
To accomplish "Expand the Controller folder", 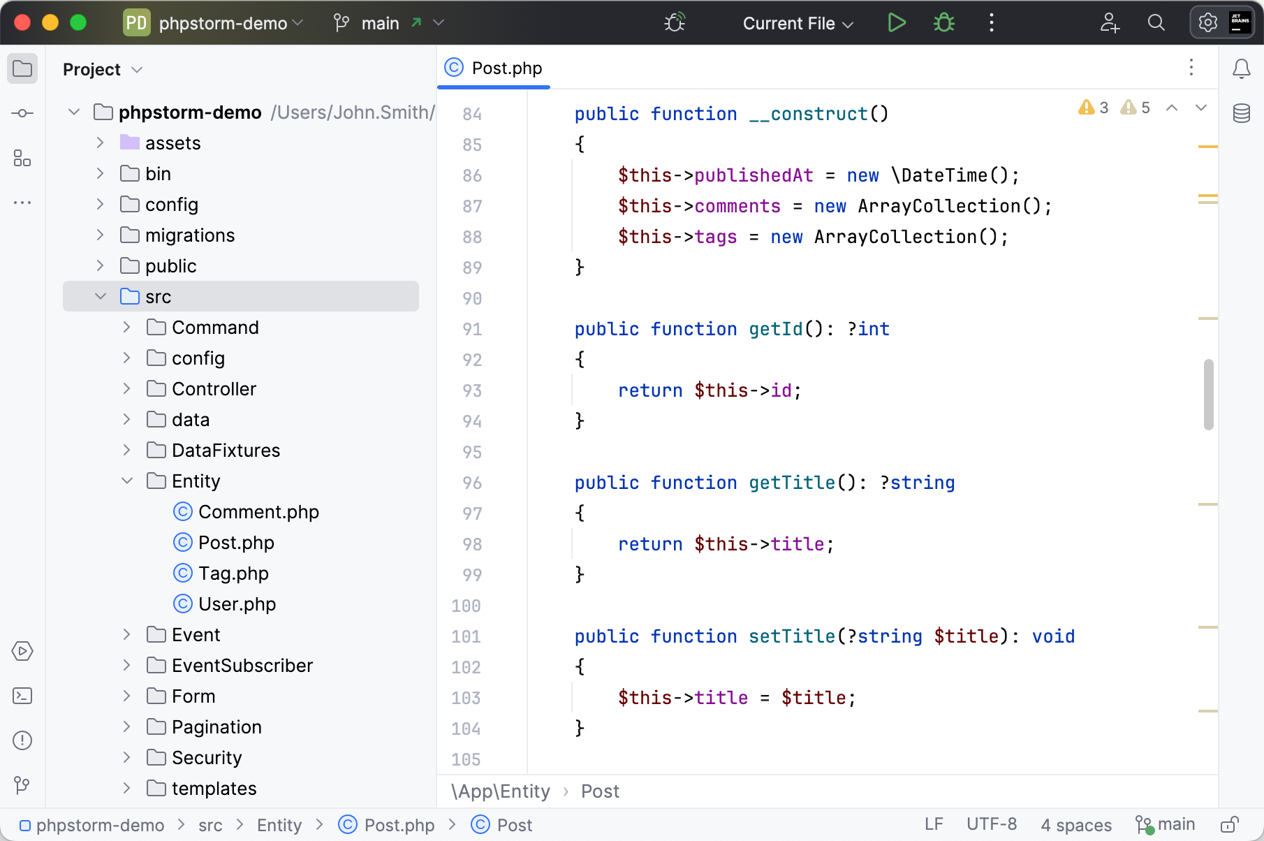I will point(127,389).
